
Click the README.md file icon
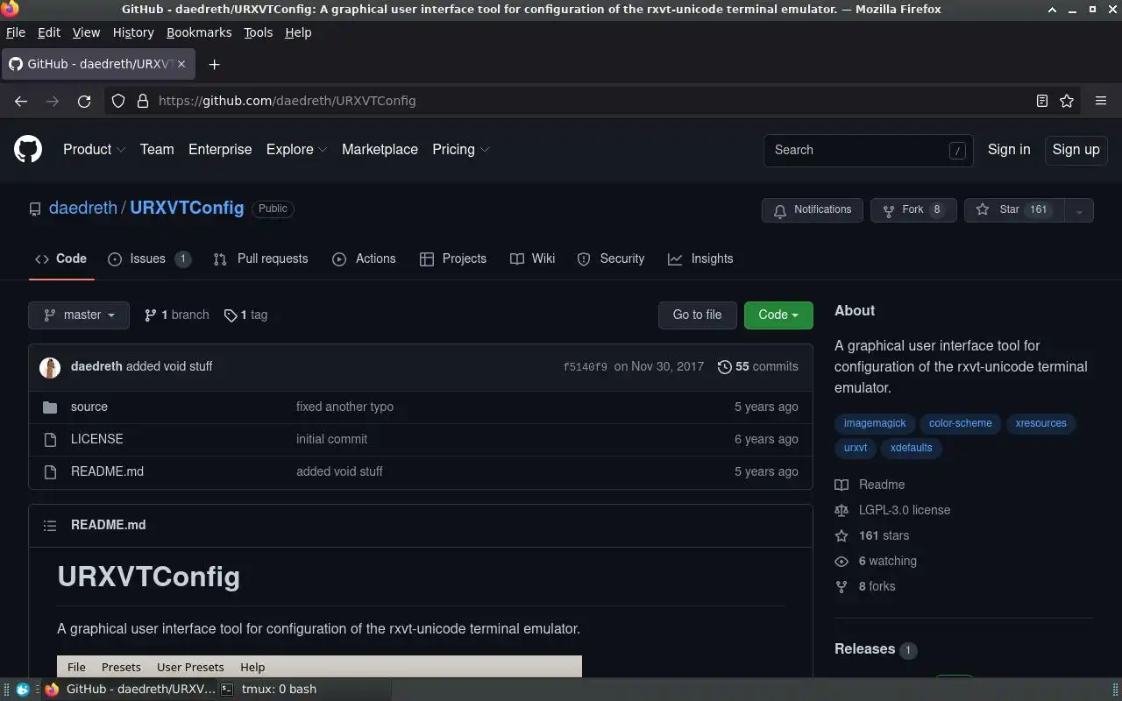point(50,471)
